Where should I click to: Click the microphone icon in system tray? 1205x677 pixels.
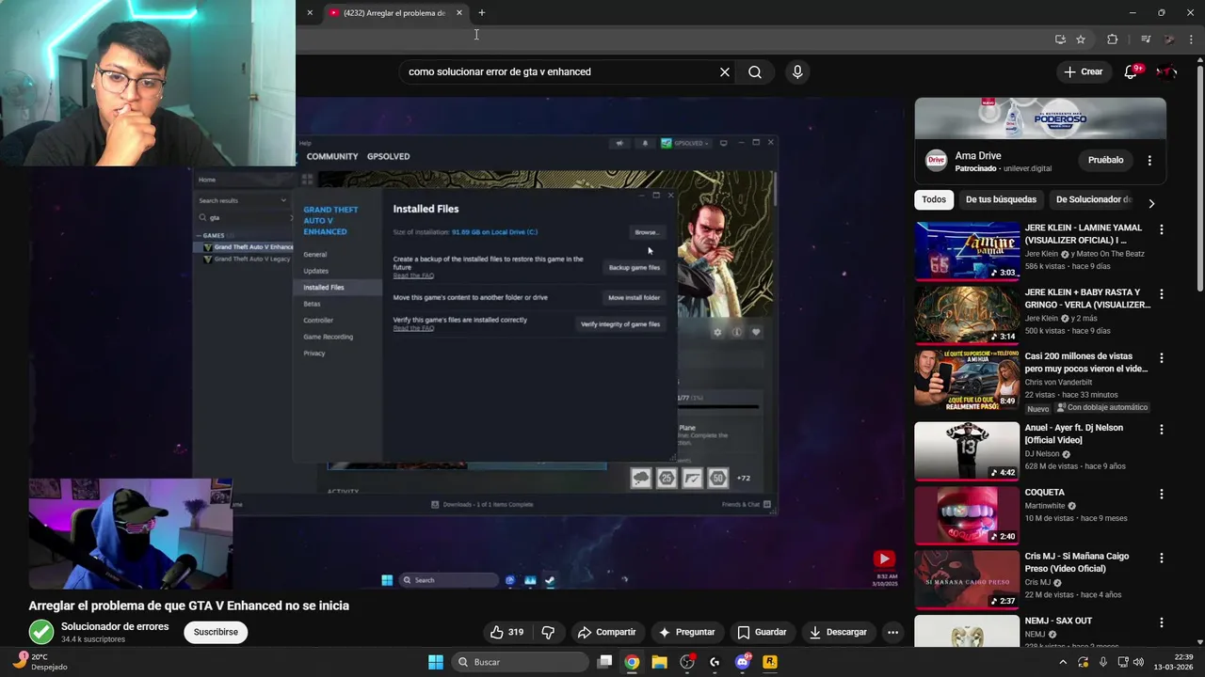(1102, 662)
